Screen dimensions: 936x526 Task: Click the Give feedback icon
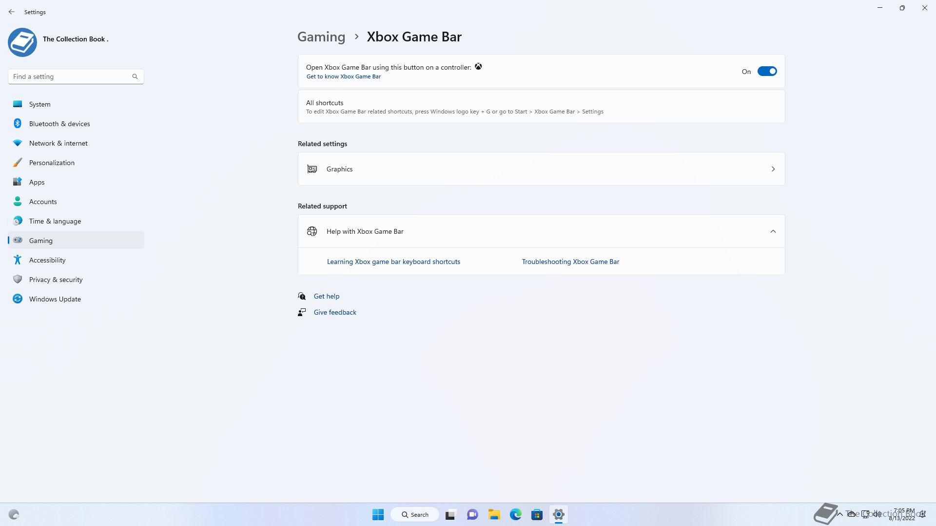coord(302,312)
